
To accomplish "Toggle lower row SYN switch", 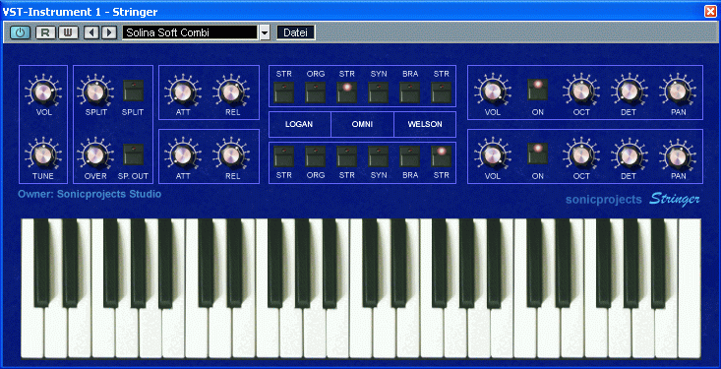I will pyautogui.click(x=379, y=156).
